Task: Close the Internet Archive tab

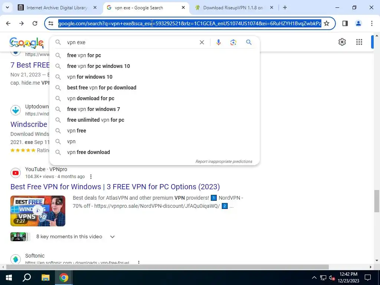Action: click(x=95, y=7)
